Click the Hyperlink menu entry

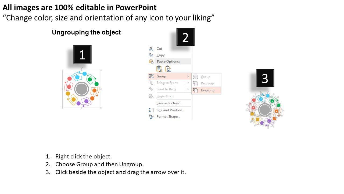point(165,96)
